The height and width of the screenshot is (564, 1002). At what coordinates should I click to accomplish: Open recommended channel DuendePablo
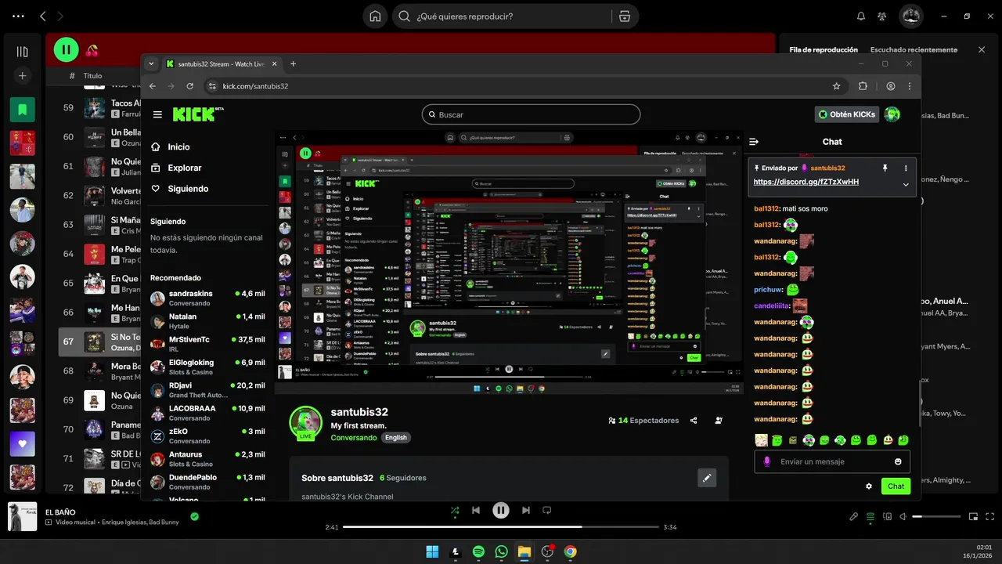207,481
